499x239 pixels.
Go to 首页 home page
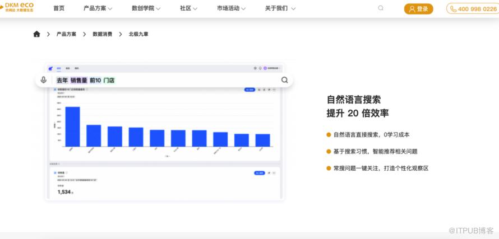pos(59,8)
